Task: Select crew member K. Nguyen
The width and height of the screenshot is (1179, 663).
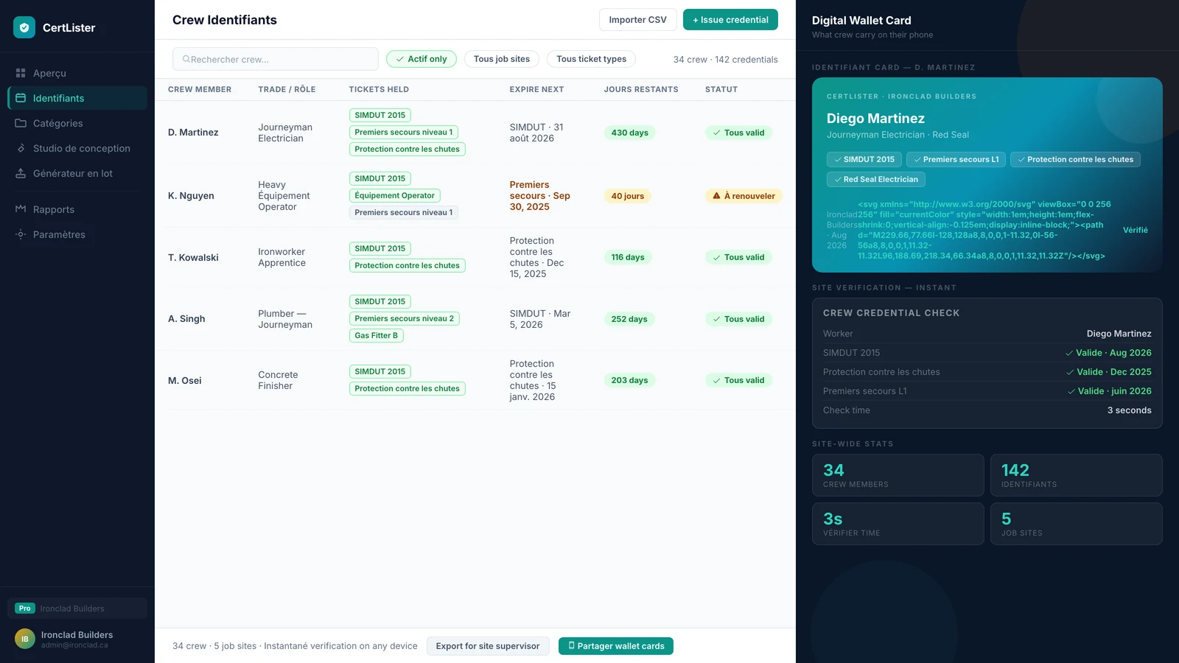Action: click(x=191, y=196)
